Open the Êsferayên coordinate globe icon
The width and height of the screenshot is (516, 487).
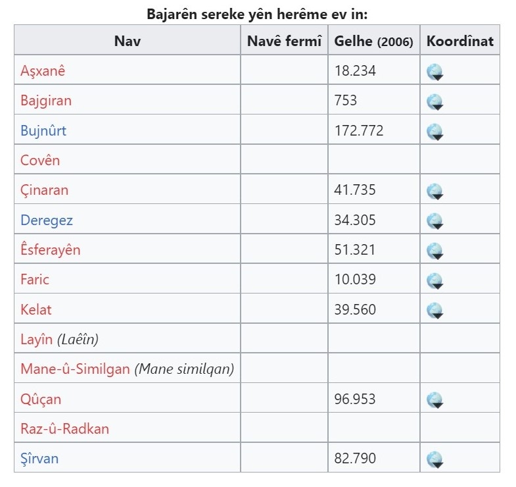[x=434, y=250]
